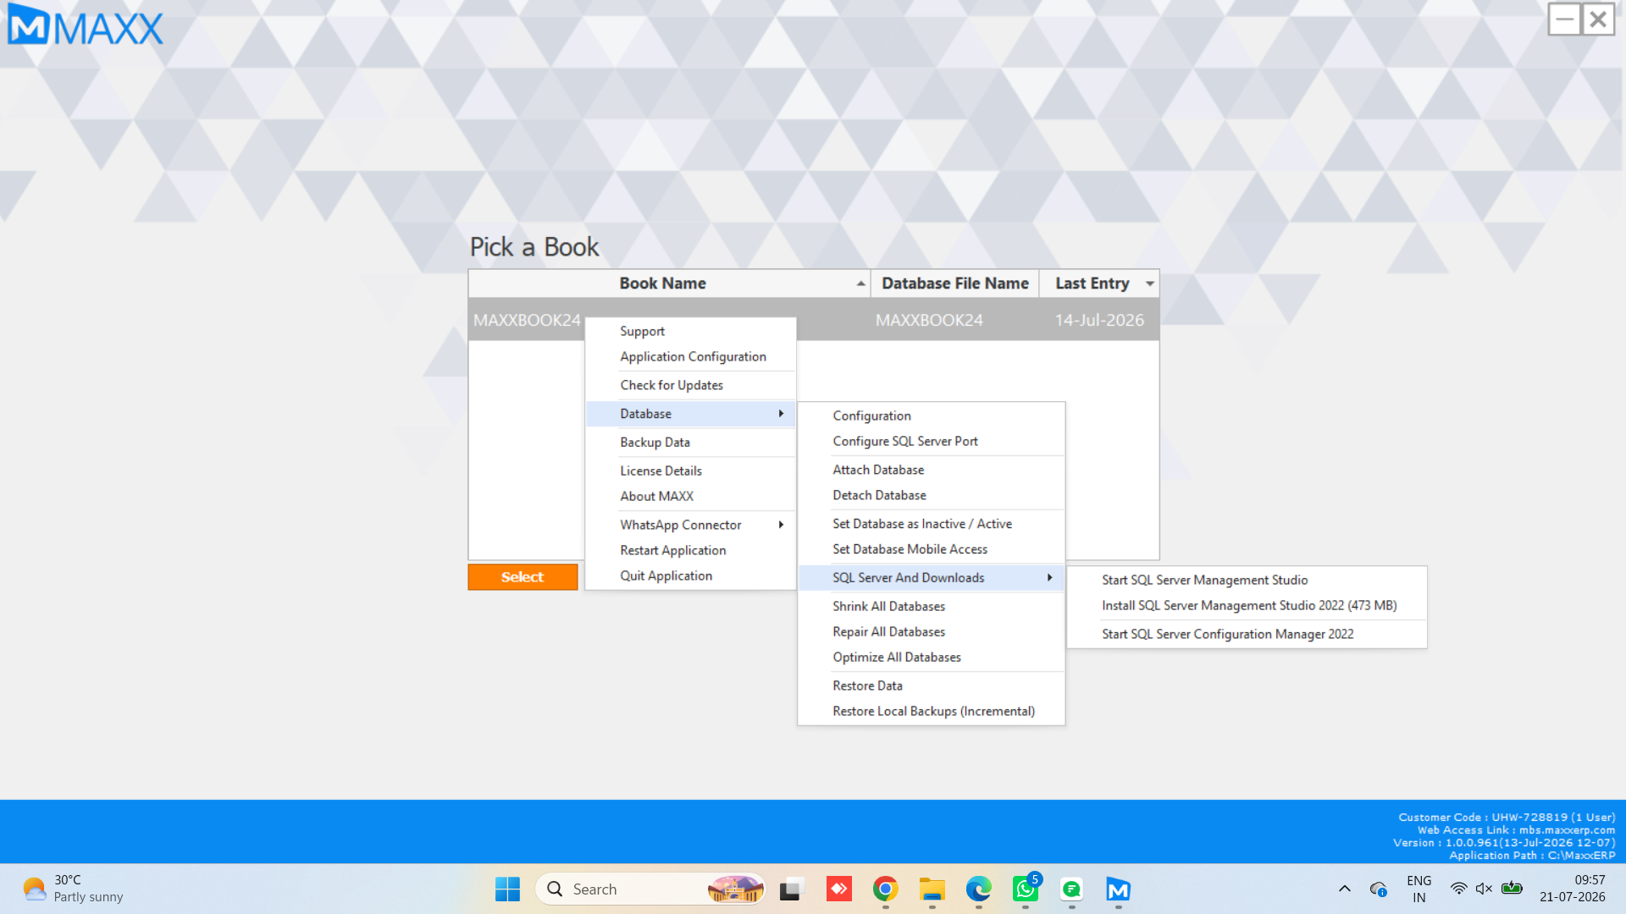Open License Details

coord(690,471)
